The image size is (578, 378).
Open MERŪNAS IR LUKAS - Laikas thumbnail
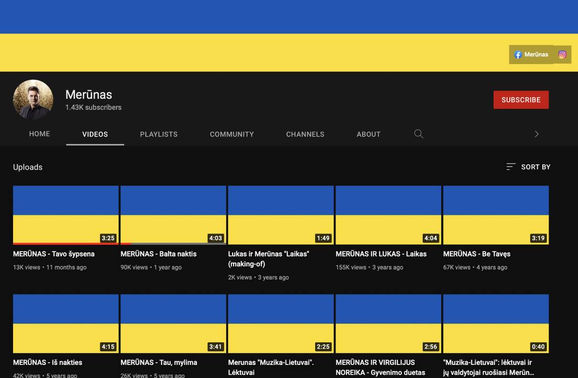click(388, 215)
